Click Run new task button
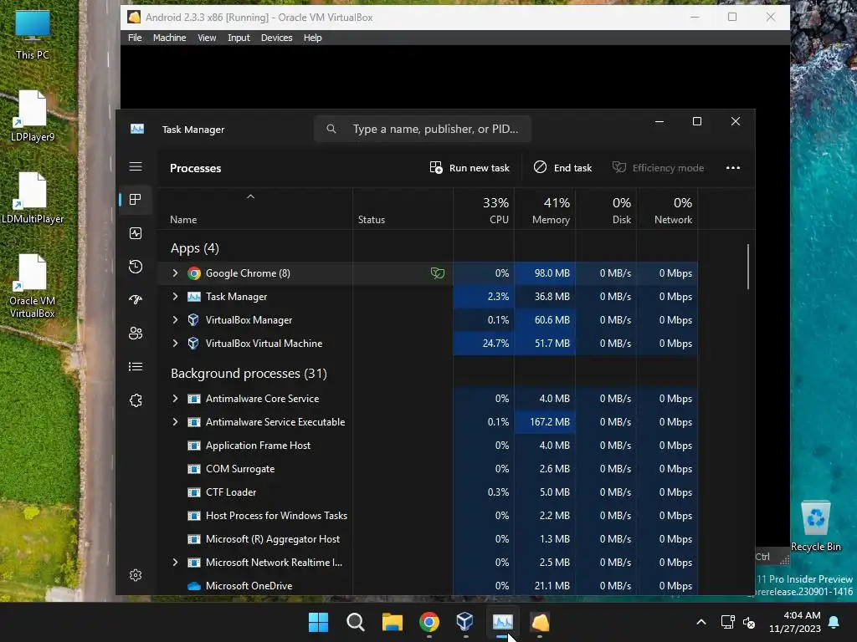The image size is (857, 642). coord(470,167)
